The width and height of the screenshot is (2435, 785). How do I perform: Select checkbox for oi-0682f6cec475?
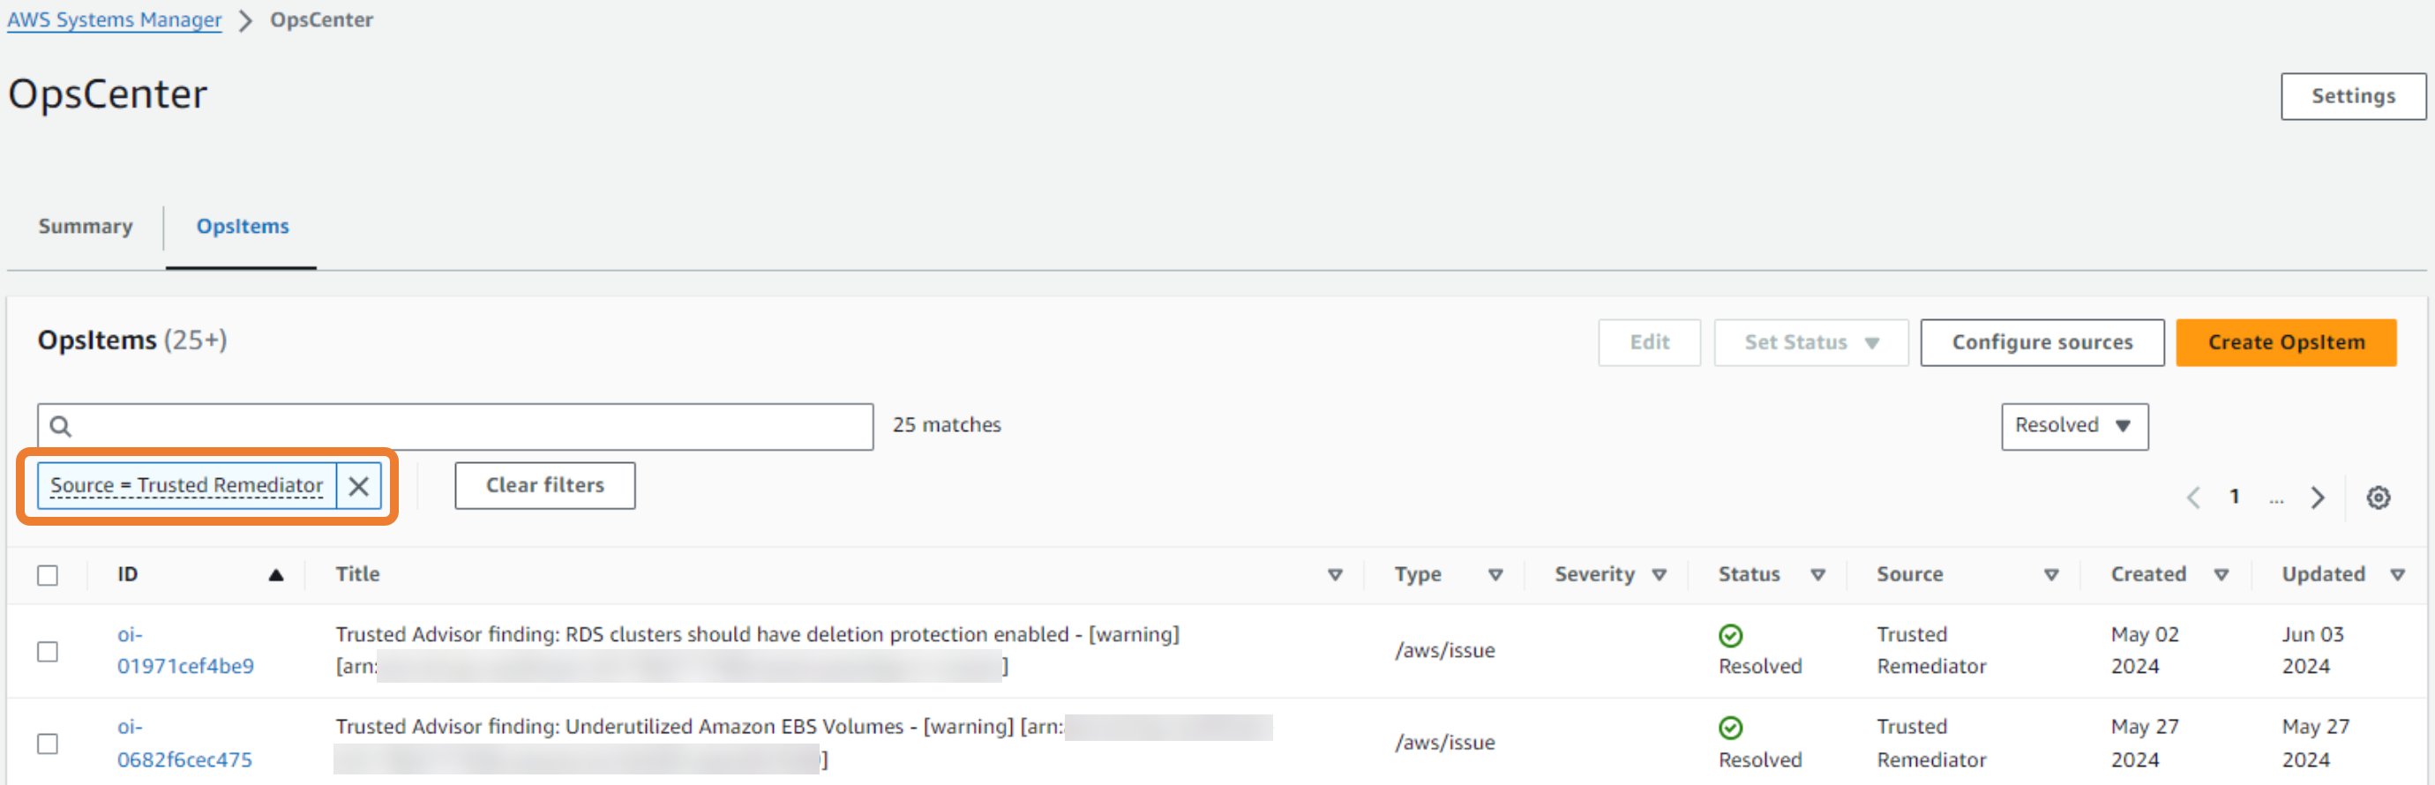coord(48,744)
